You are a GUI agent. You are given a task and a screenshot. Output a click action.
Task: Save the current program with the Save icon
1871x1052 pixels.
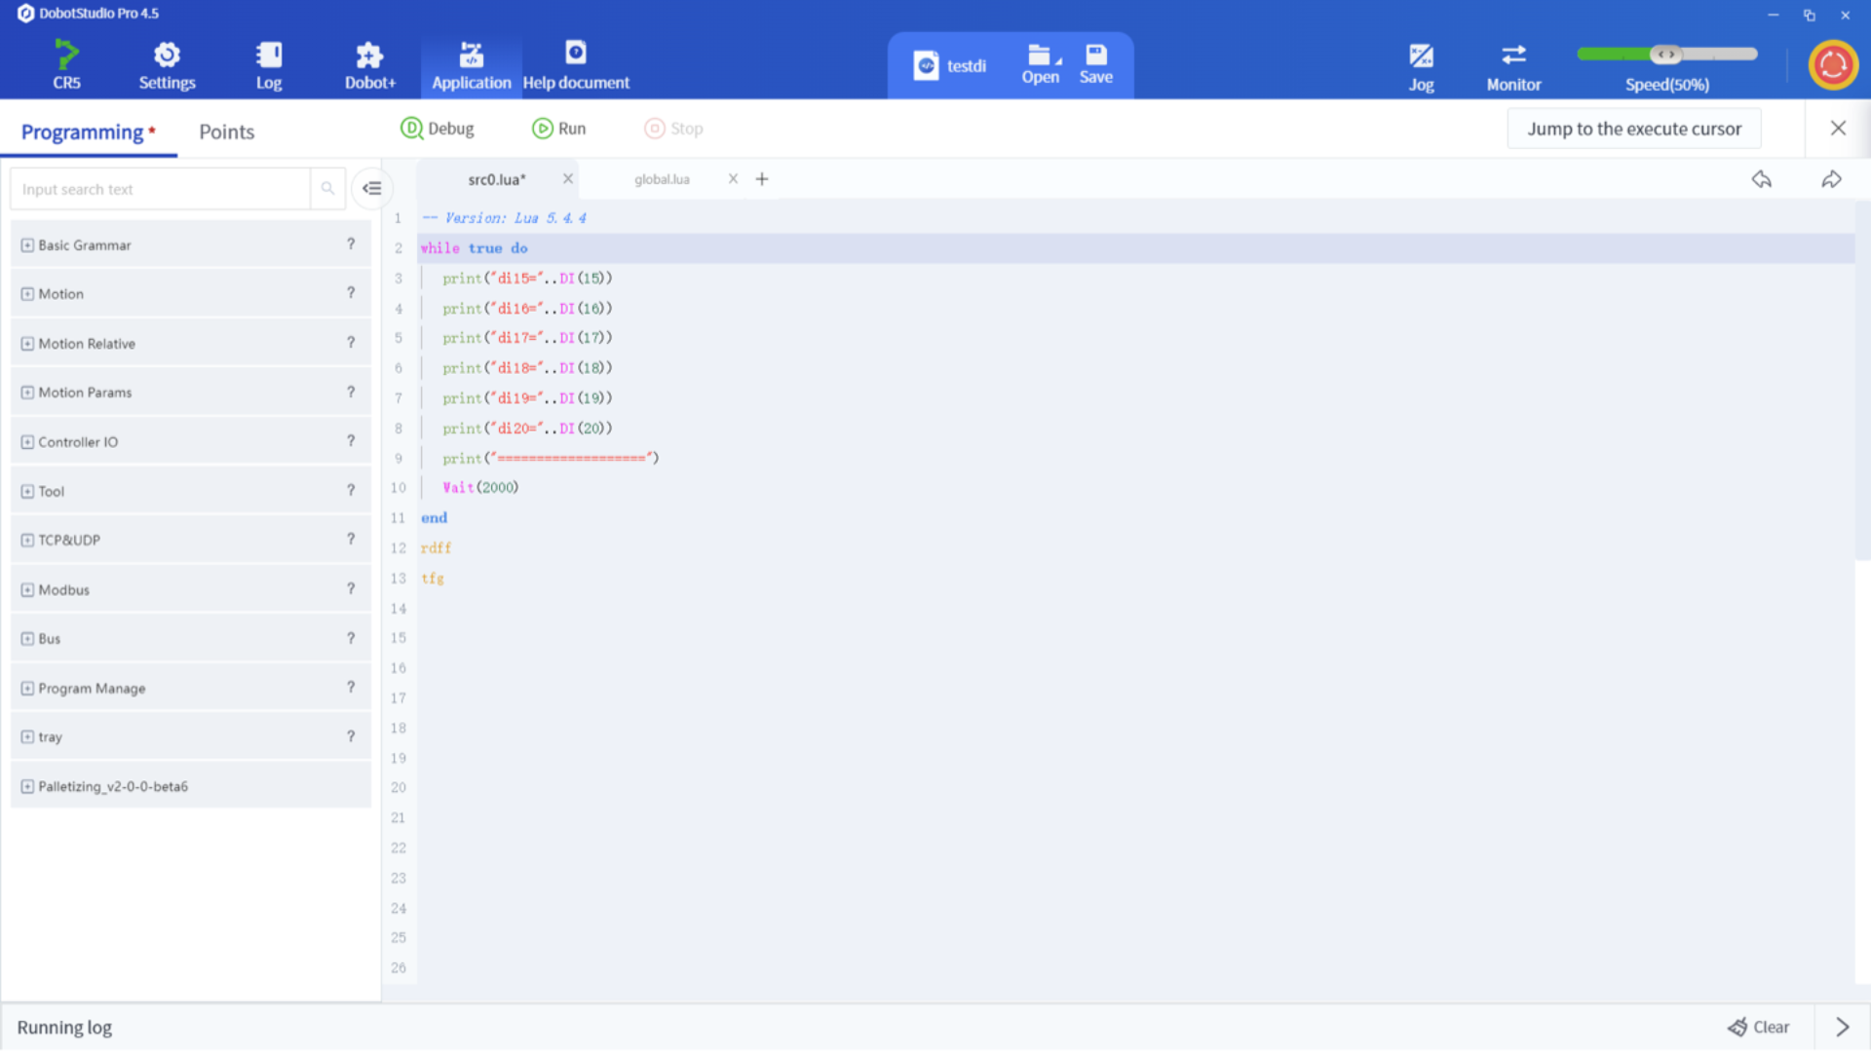pos(1096,64)
